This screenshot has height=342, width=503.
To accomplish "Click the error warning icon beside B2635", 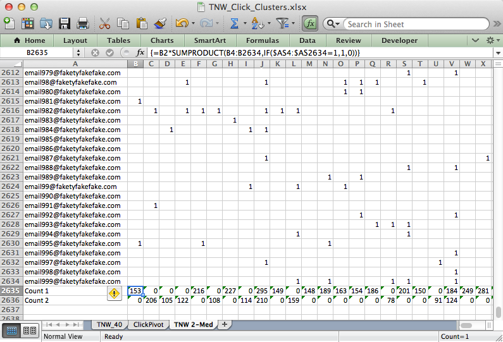I will 114,293.
